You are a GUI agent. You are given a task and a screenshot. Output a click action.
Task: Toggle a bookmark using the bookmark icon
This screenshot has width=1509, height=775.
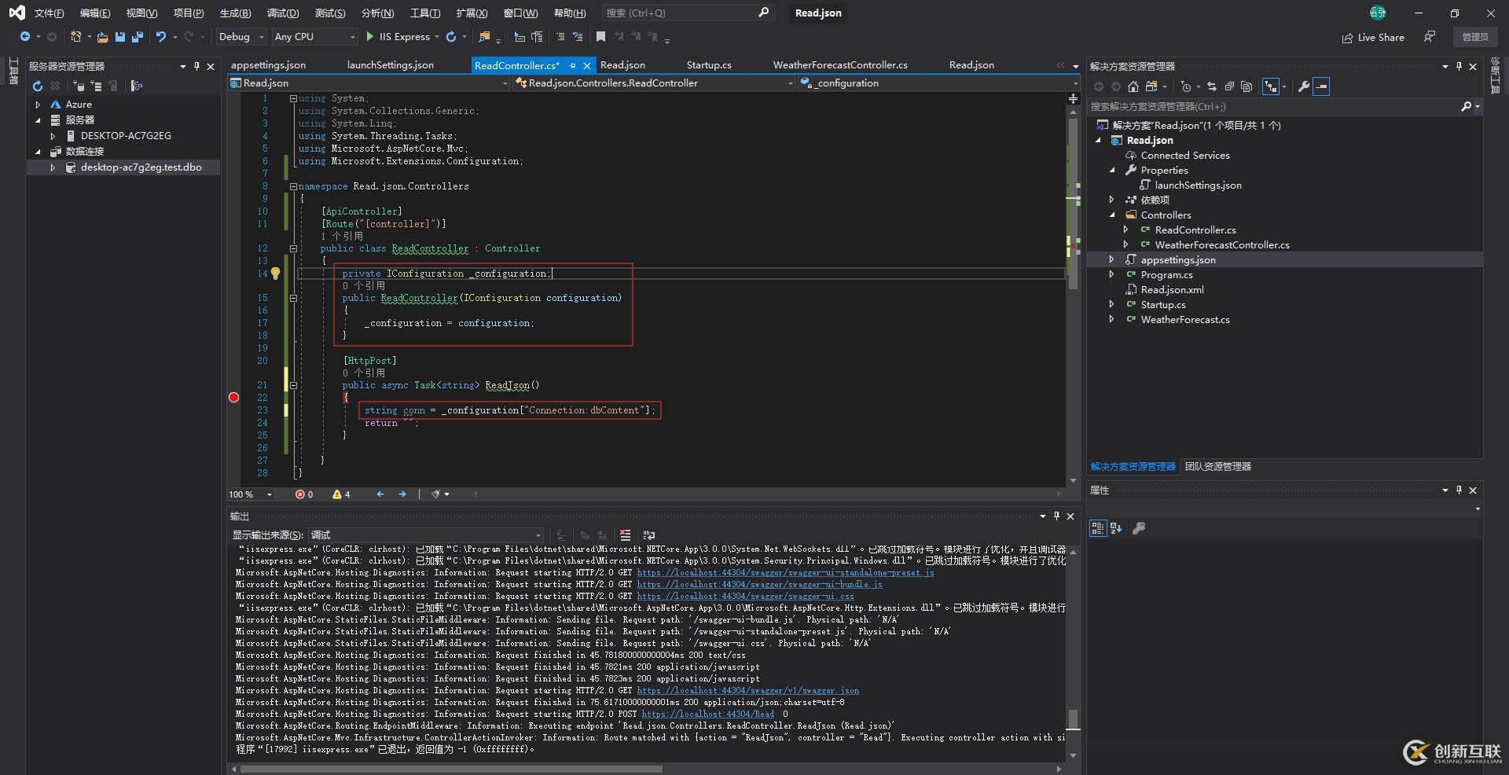(x=602, y=36)
